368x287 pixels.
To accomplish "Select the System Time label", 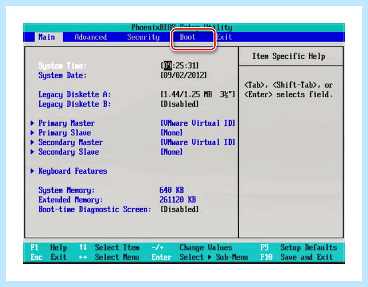I will point(62,66).
